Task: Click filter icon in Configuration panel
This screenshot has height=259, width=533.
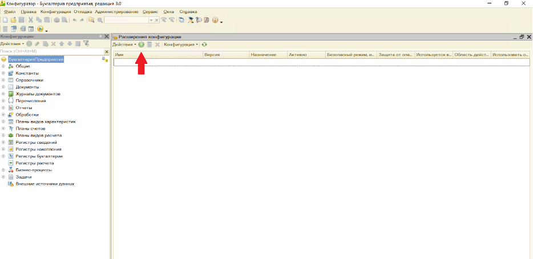Action: (x=86, y=43)
